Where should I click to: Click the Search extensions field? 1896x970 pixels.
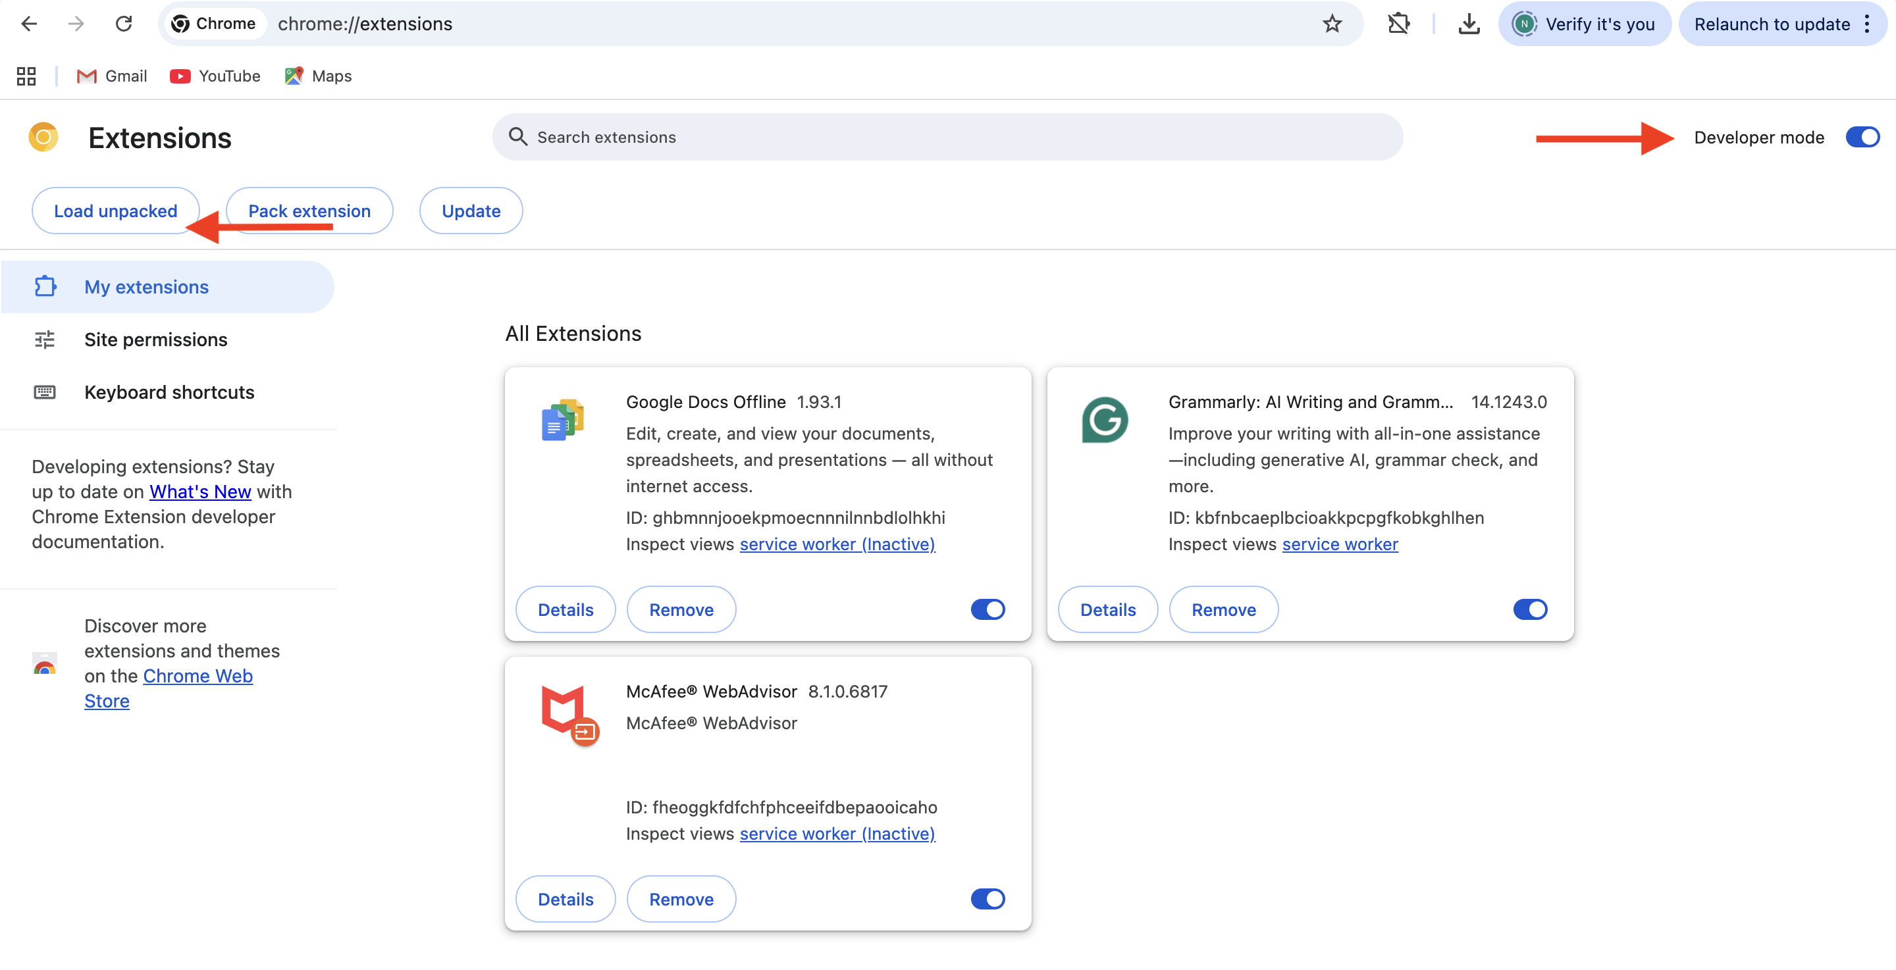tap(947, 138)
